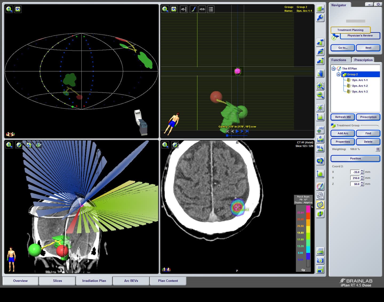384x302 pixels.
Task: Click the printer icon
Action: 320,251
